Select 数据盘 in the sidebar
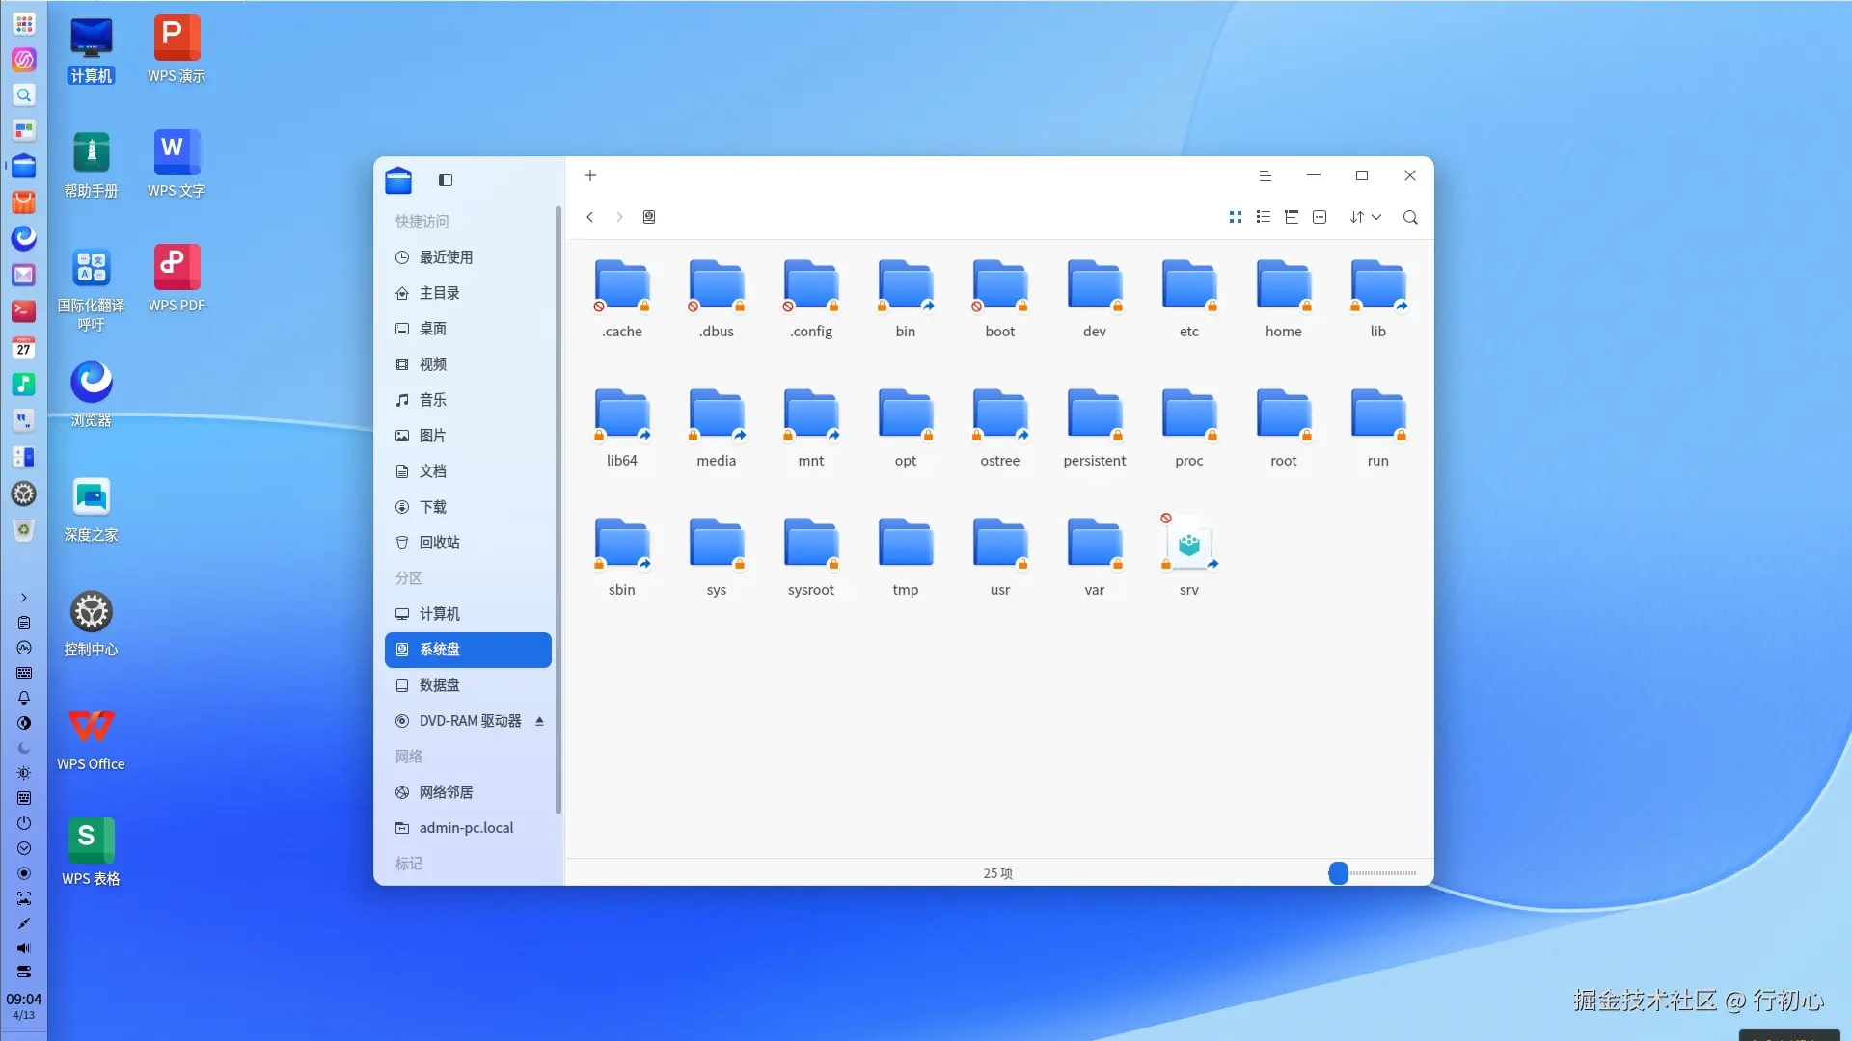This screenshot has height=1041, width=1852. pyautogui.click(x=468, y=685)
